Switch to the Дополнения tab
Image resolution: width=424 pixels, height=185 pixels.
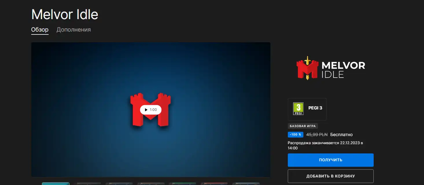tap(74, 30)
